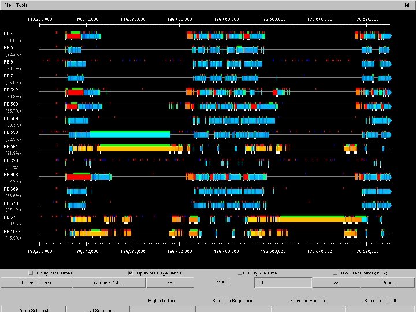Click the PE 500 row label
The height and width of the screenshot is (312, 416).
tap(11, 104)
